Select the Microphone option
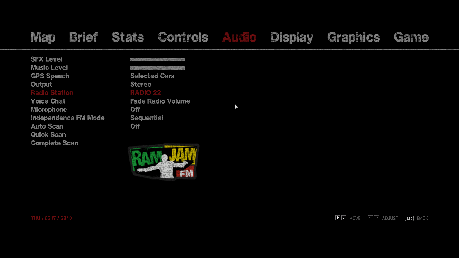Viewport: 459px width, 258px height. pyautogui.click(x=49, y=110)
